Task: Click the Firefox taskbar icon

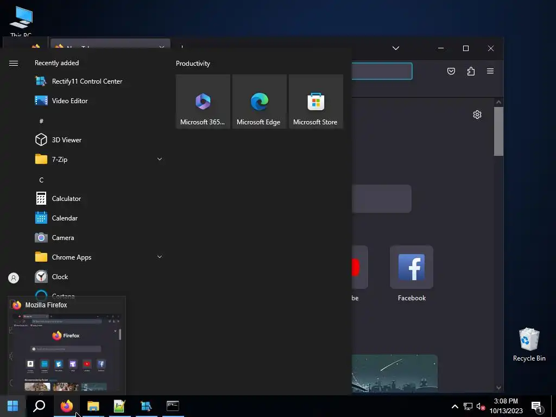Action: (x=67, y=406)
